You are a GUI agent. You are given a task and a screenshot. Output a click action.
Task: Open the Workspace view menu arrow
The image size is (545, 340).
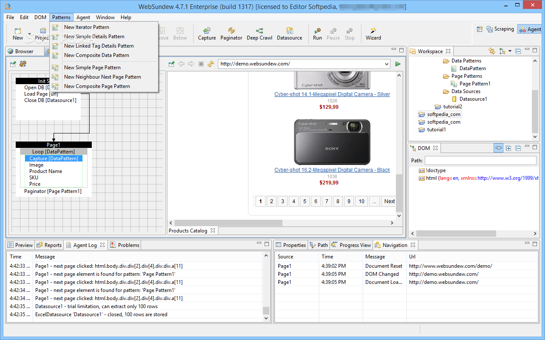pos(510,51)
